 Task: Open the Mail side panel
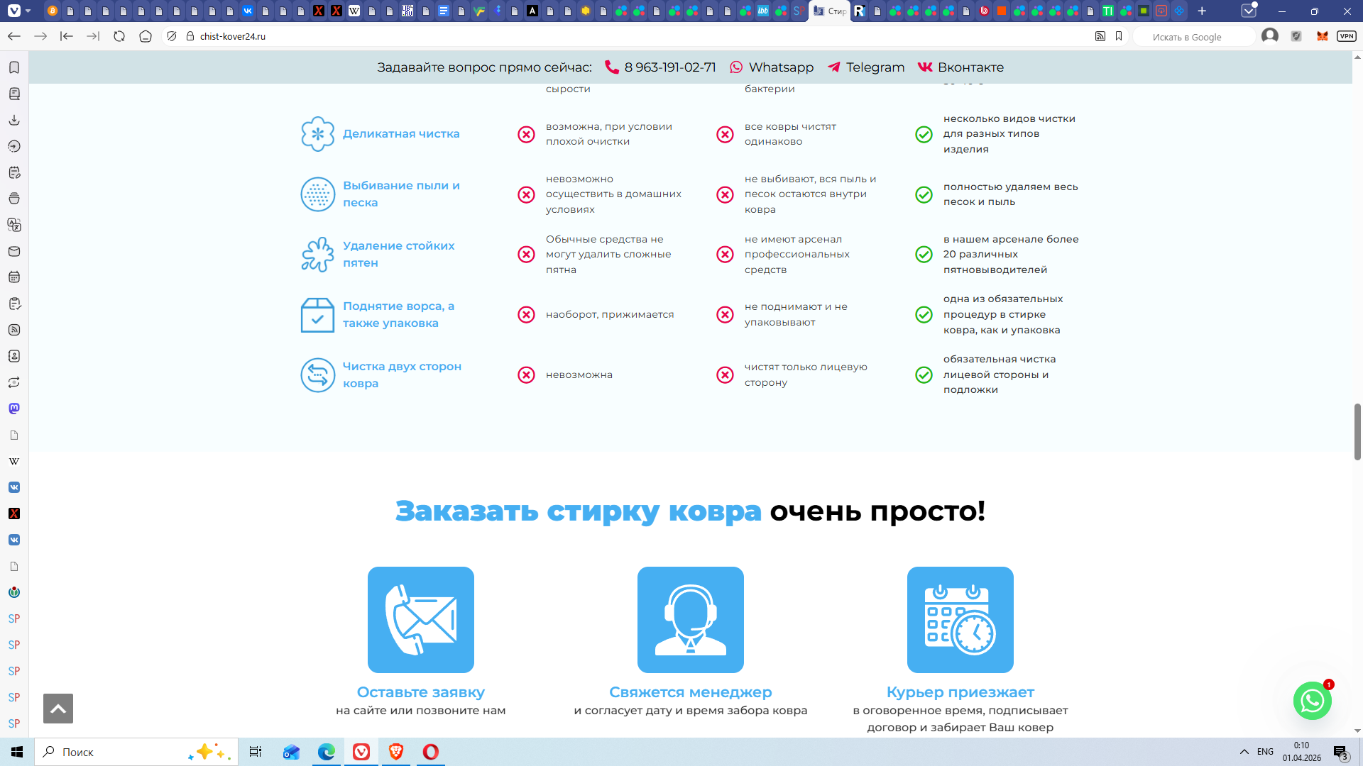[x=14, y=251]
